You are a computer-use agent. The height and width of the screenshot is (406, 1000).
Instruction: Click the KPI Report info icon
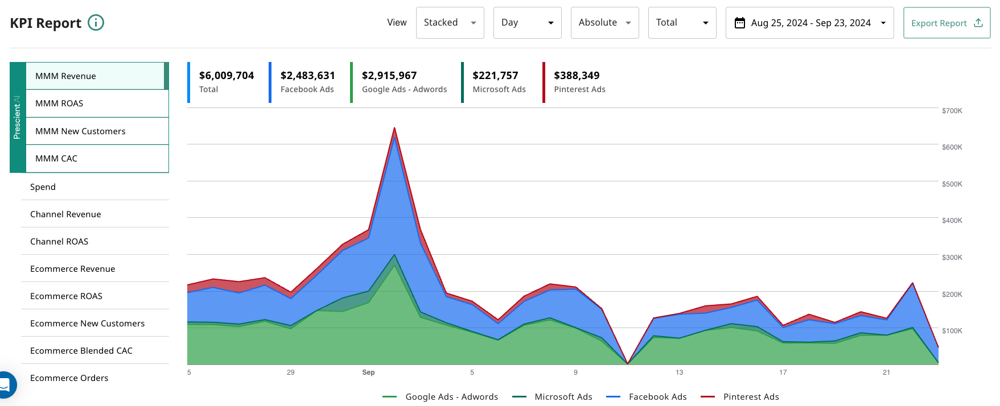(x=96, y=23)
